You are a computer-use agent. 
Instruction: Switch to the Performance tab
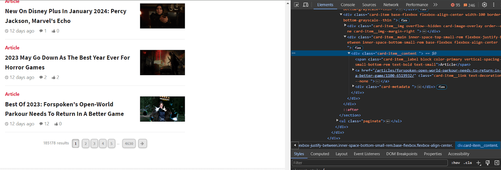(417, 5)
